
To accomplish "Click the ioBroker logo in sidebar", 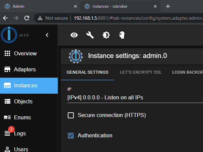I will click(x=9, y=35).
